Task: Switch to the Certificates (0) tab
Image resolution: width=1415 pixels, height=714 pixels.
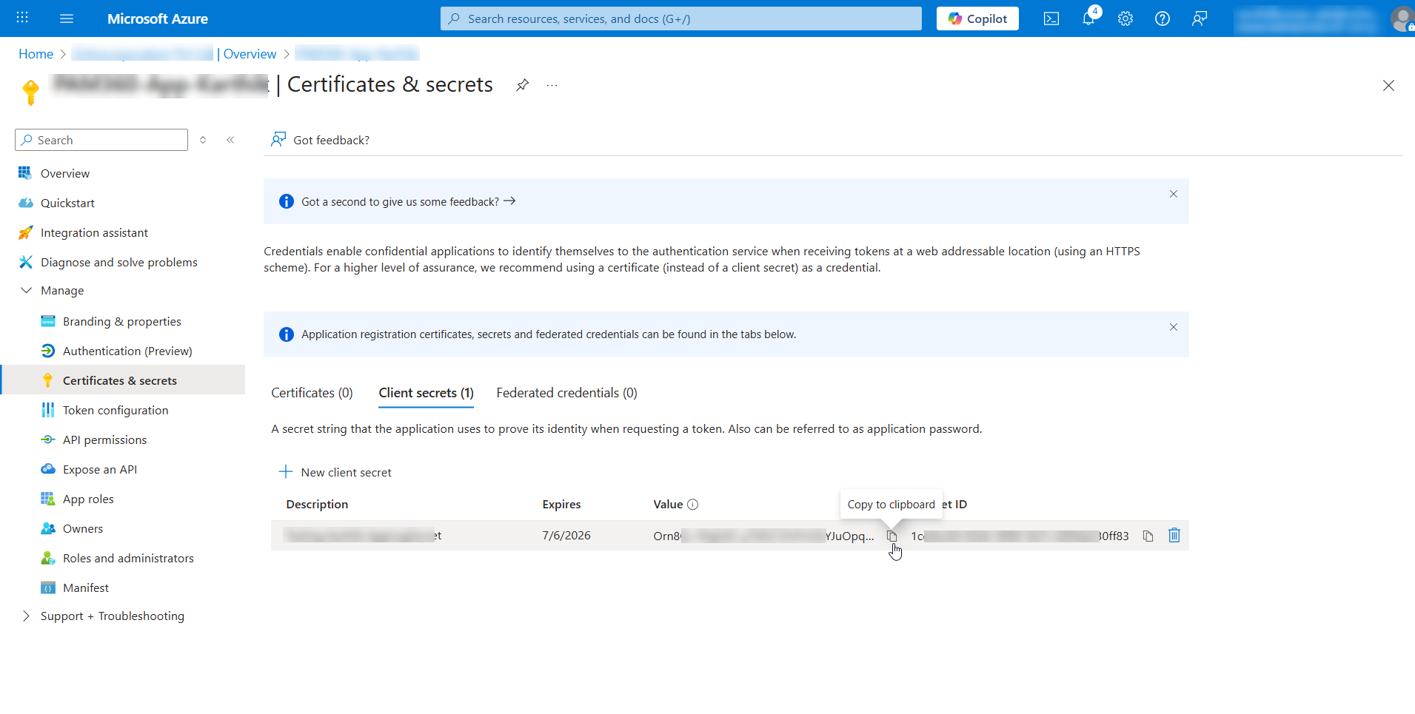Action: (311, 392)
